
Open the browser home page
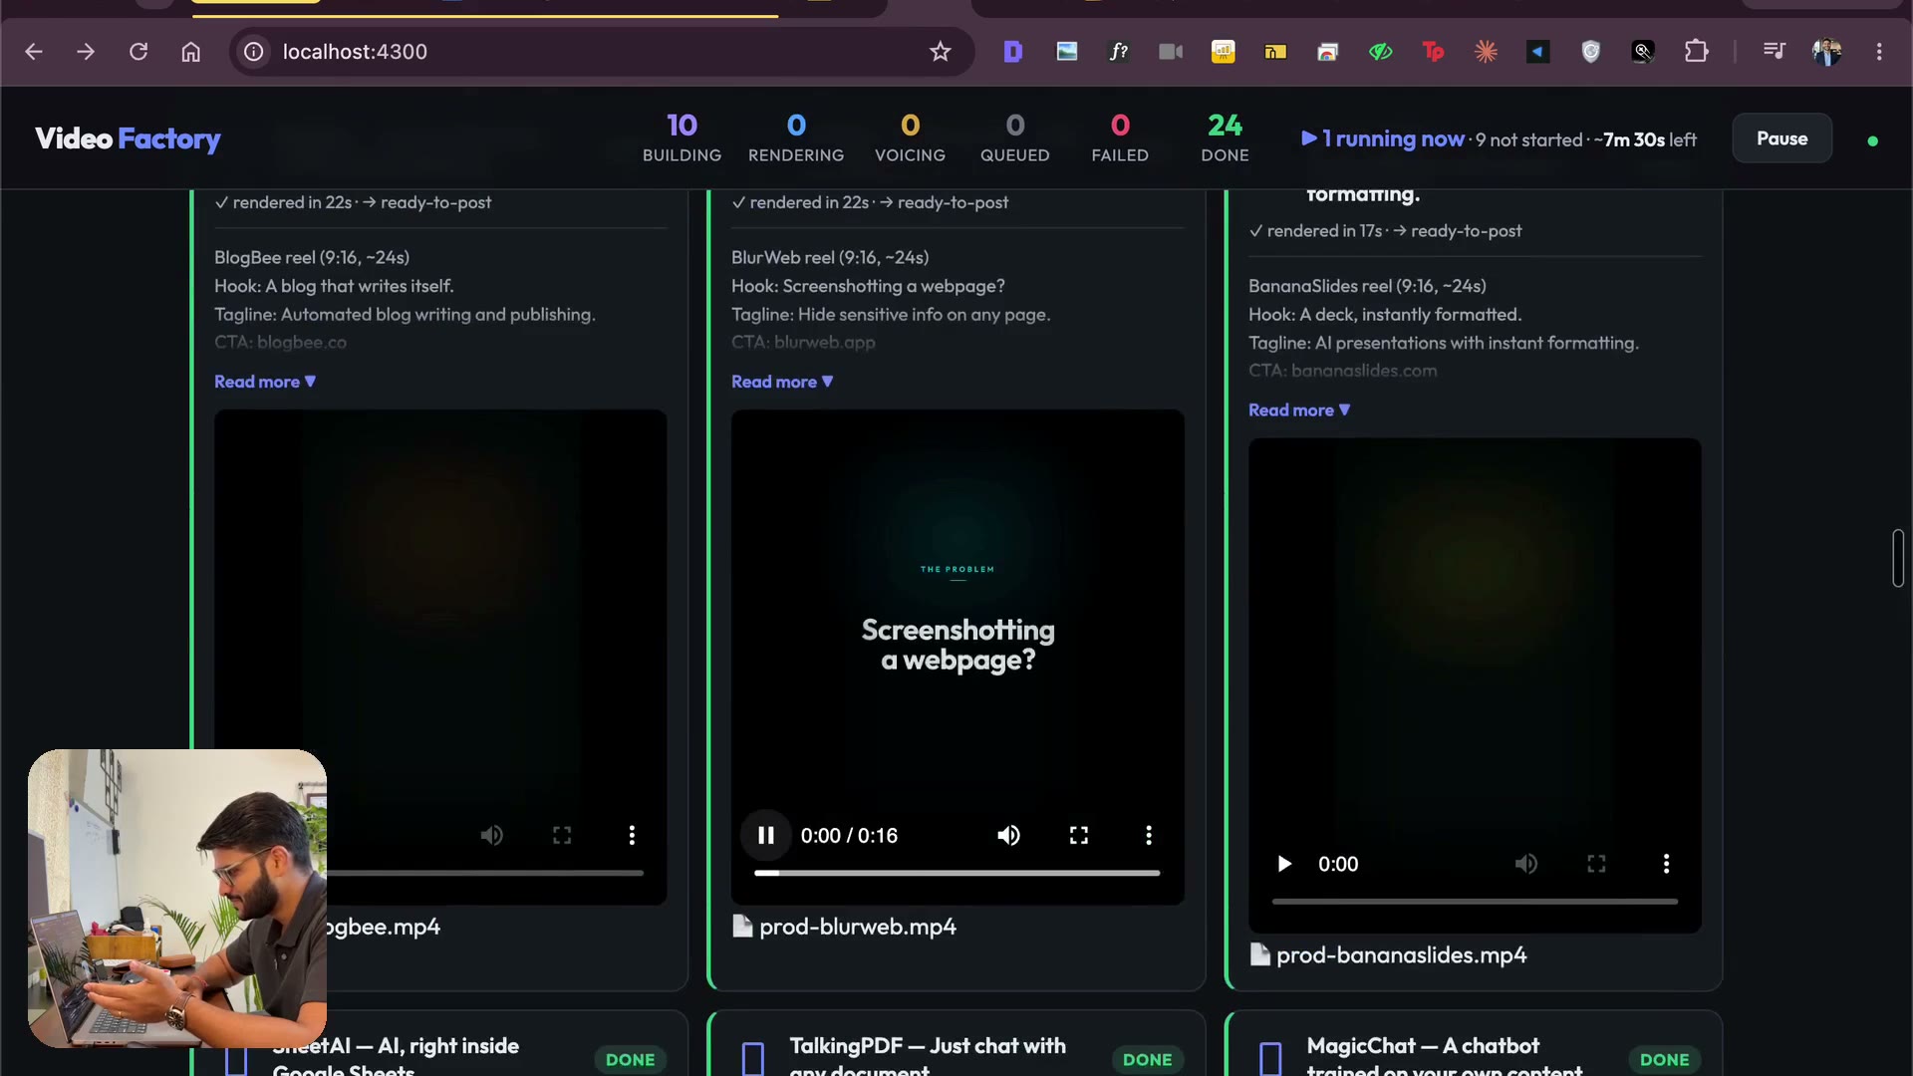pos(190,52)
